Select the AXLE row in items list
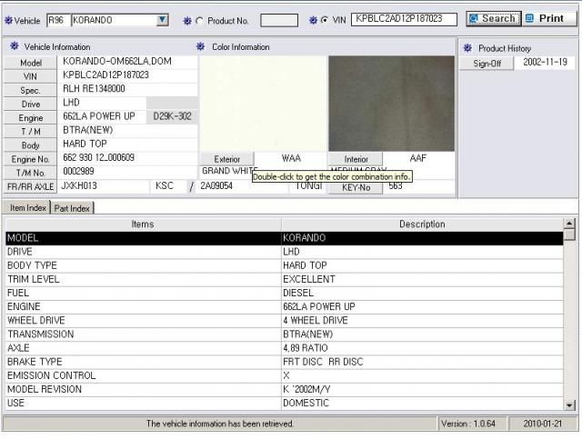 tap(285, 348)
